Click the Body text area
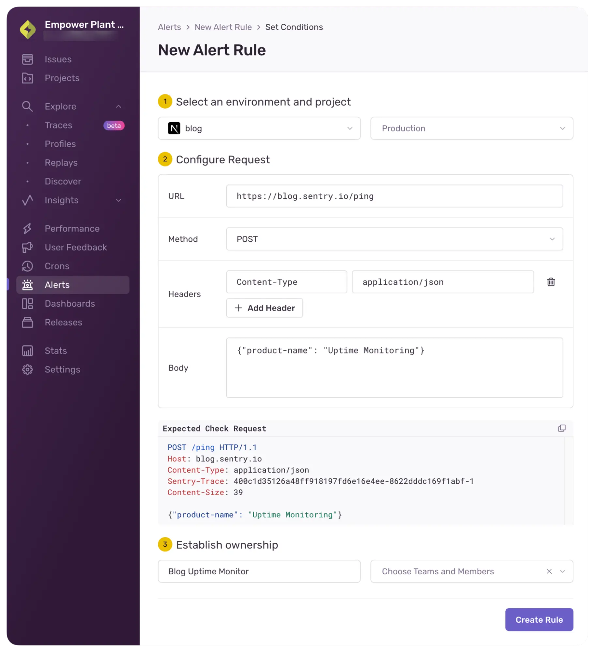 pos(394,368)
